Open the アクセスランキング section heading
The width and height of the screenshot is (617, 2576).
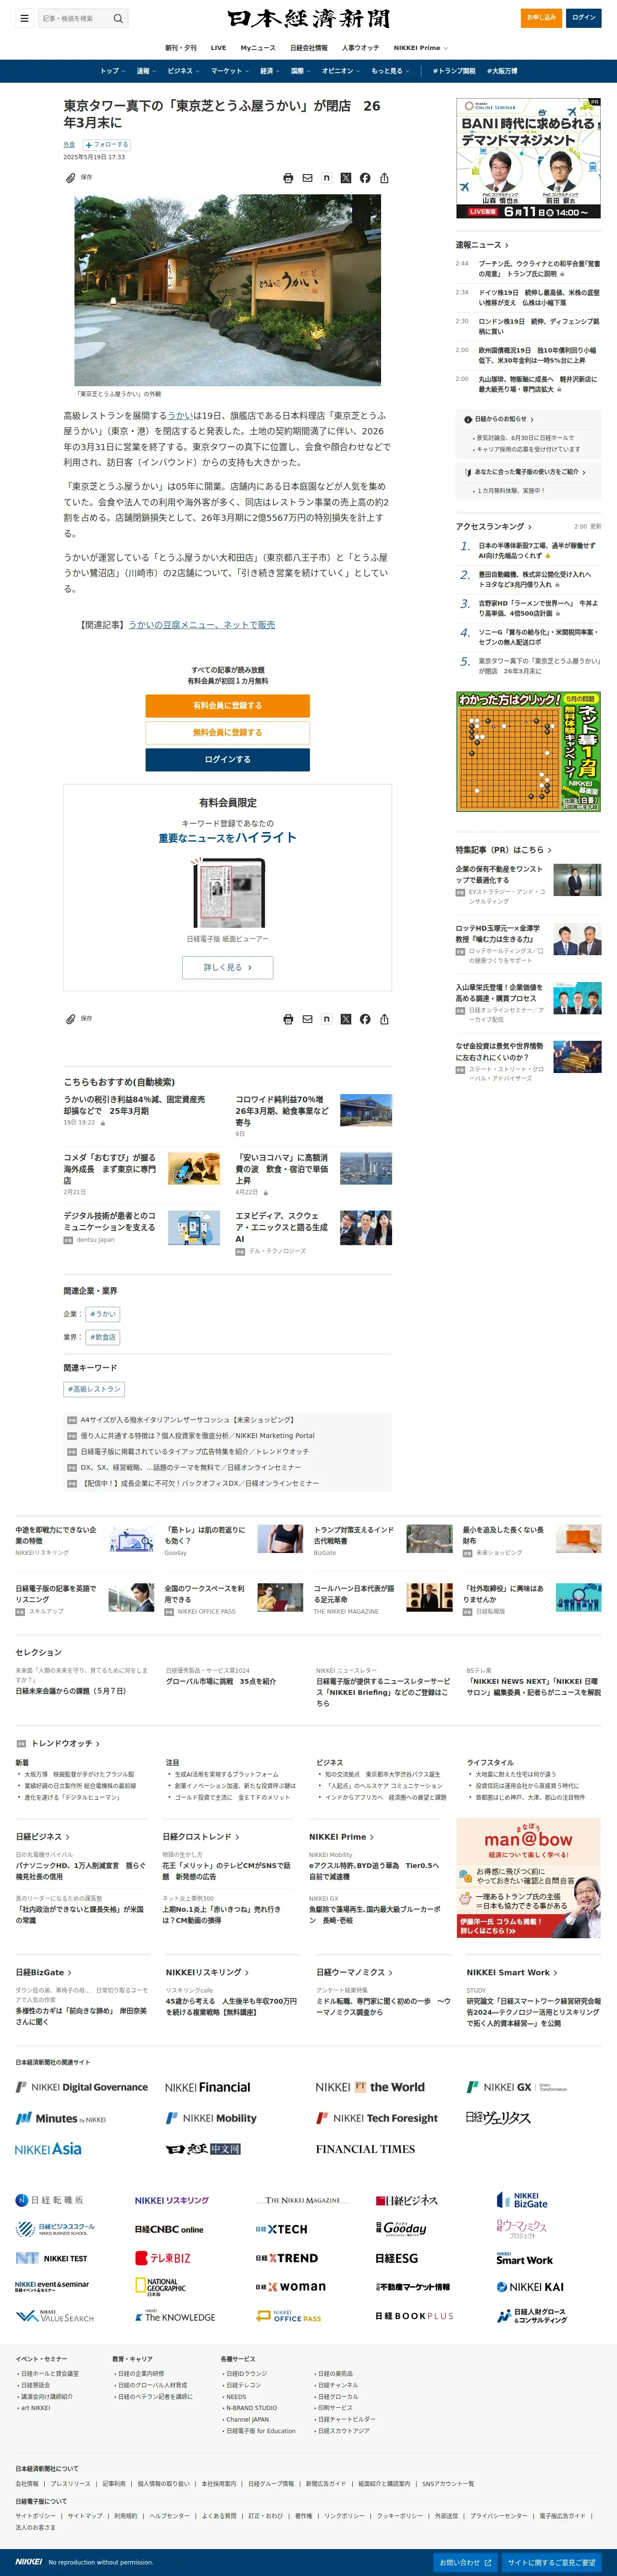(493, 526)
